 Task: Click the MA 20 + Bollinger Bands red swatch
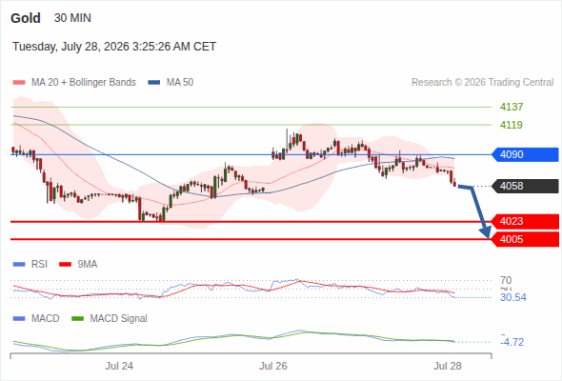19,83
